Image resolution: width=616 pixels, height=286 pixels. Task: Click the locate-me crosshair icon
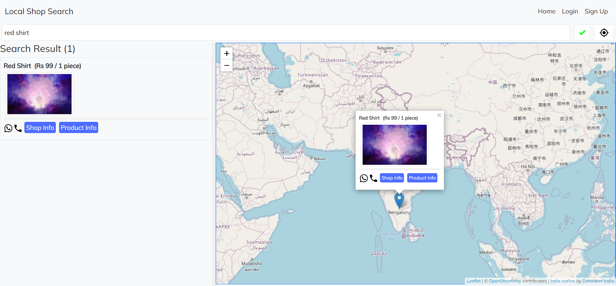(604, 32)
